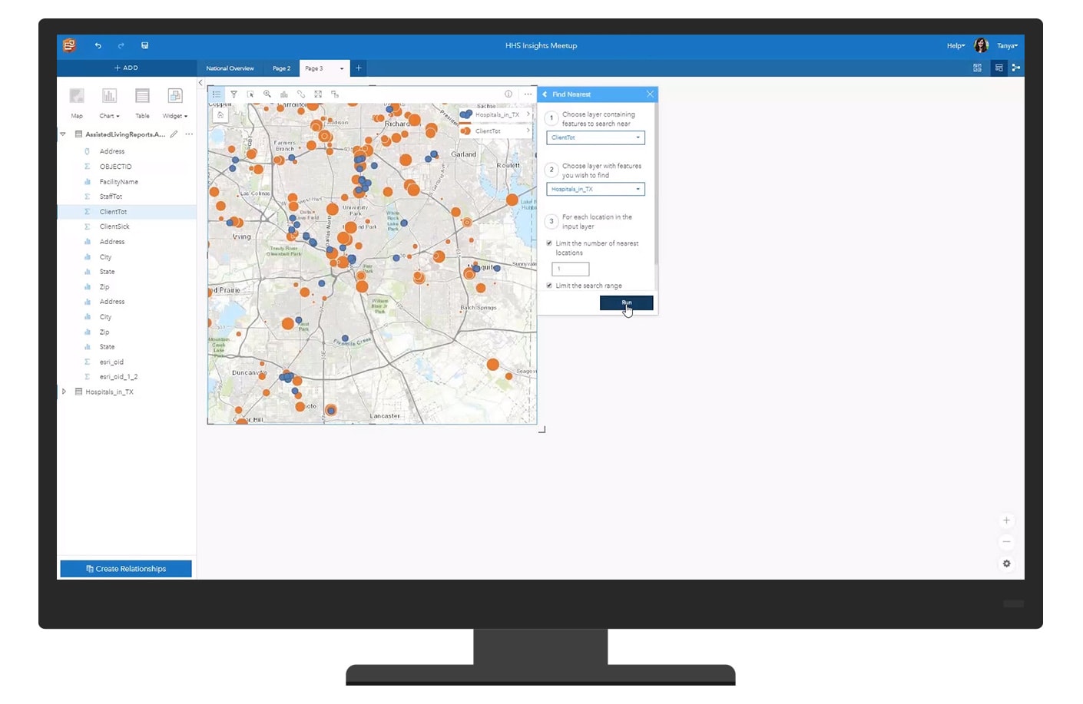This screenshot has height=704, width=1083.
Task: Open the analysis view icon at top right
Action: tap(1016, 68)
